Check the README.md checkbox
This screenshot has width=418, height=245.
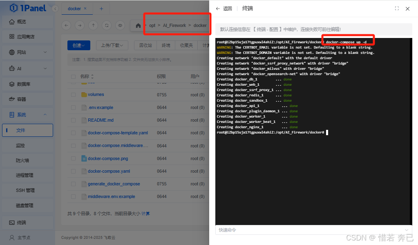(x=73, y=120)
